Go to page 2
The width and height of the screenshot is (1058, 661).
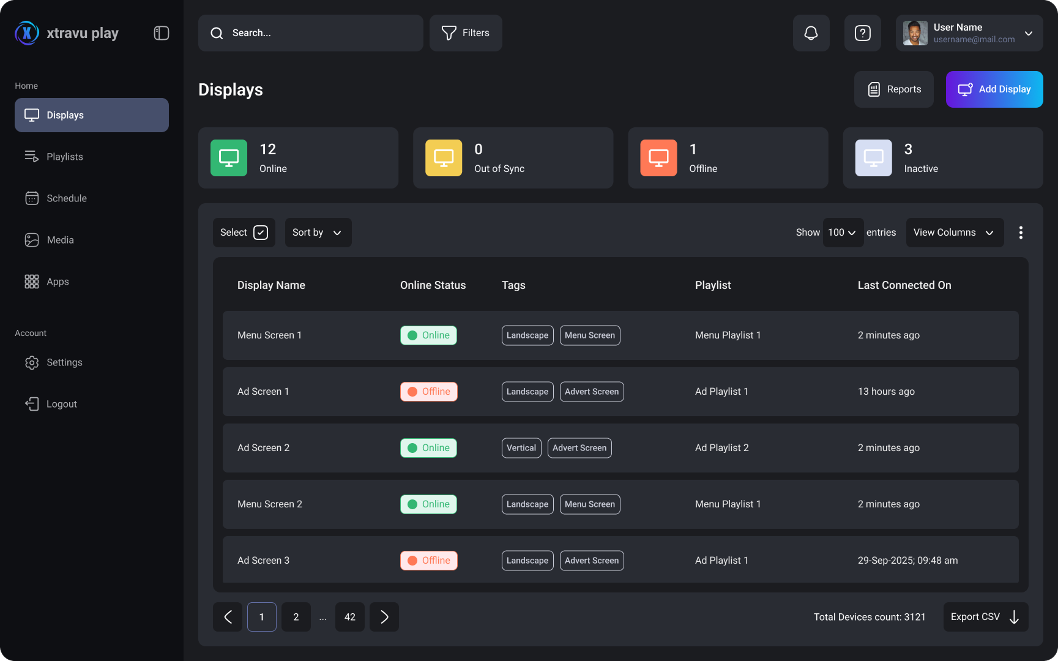[x=296, y=617]
